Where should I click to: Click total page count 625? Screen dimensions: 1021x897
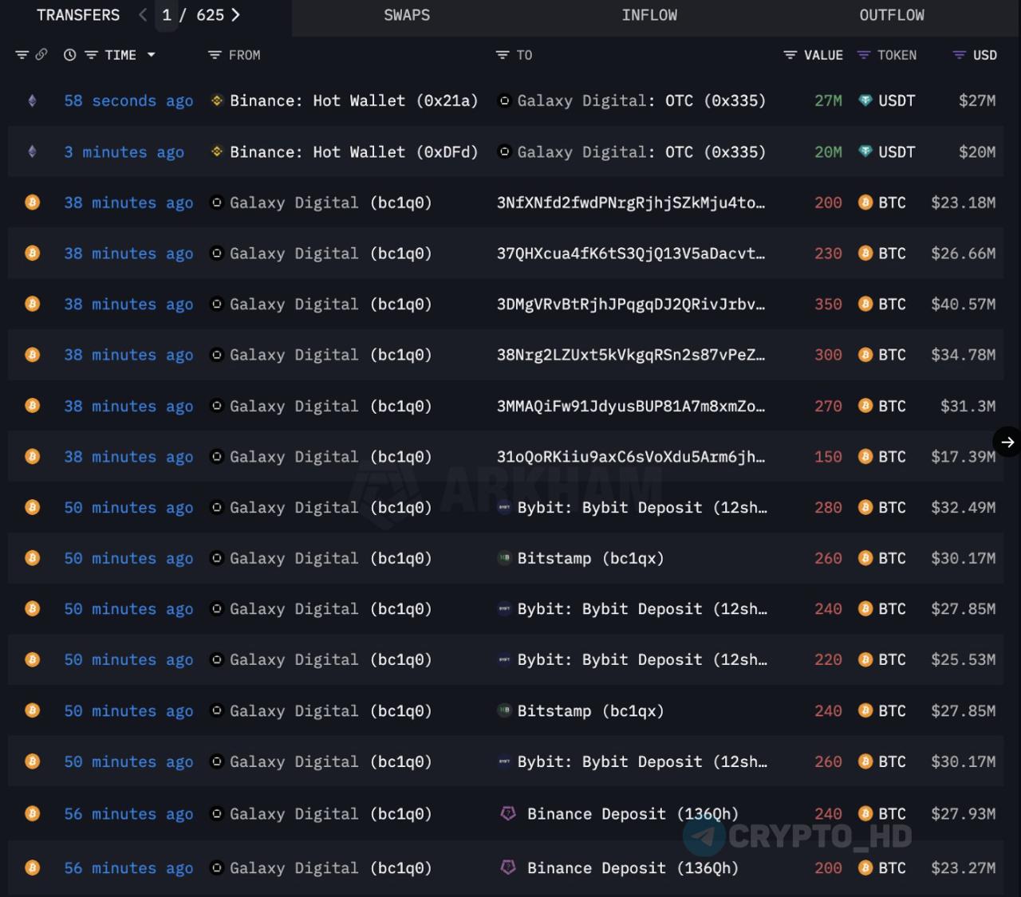pos(210,15)
